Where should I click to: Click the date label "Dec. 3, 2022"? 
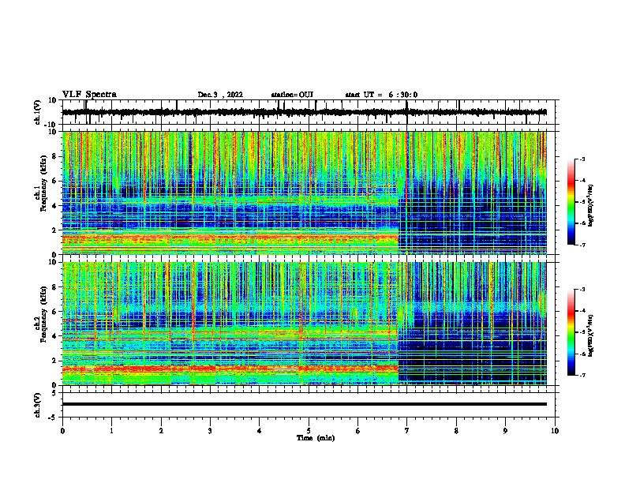click(x=220, y=95)
